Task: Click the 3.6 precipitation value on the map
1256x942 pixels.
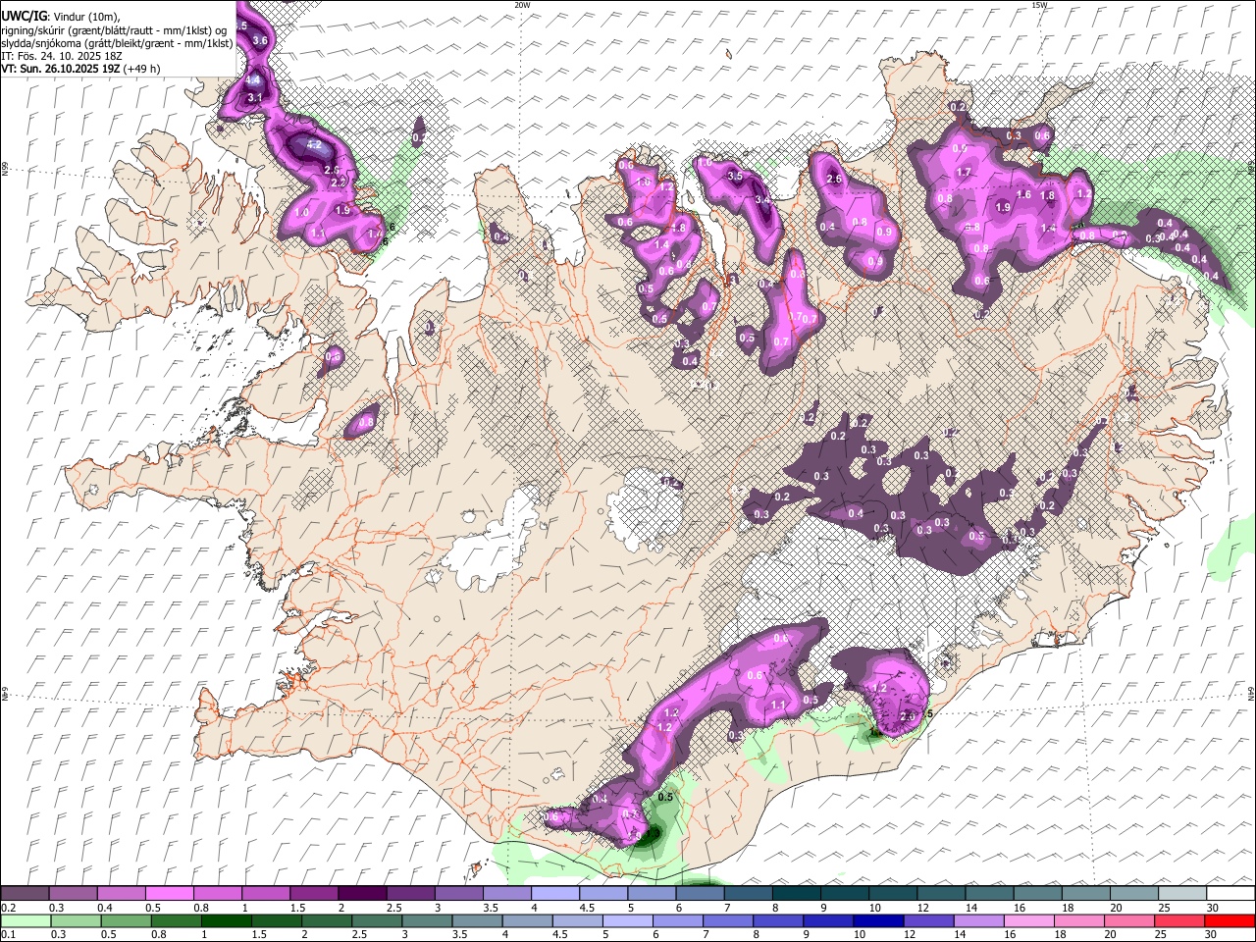Action: coord(260,40)
